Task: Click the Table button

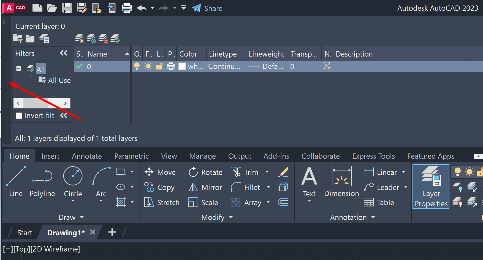Action: coord(379,202)
